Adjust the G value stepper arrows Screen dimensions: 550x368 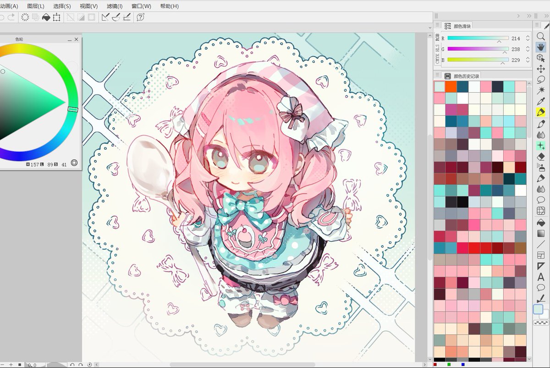pos(528,49)
